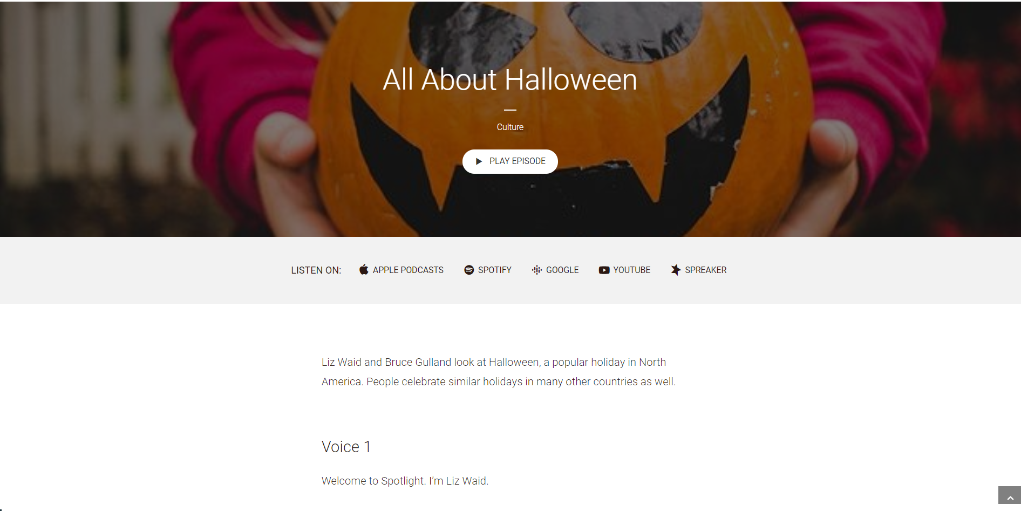The width and height of the screenshot is (1021, 511).
Task: Click the Spreaker star icon
Action: tap(676, 270)
